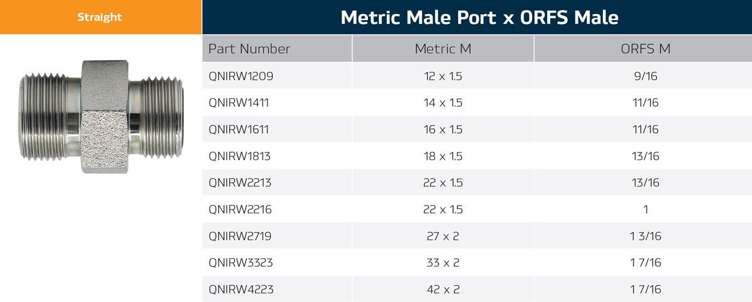Select the Metric M column header

point(442,49)
